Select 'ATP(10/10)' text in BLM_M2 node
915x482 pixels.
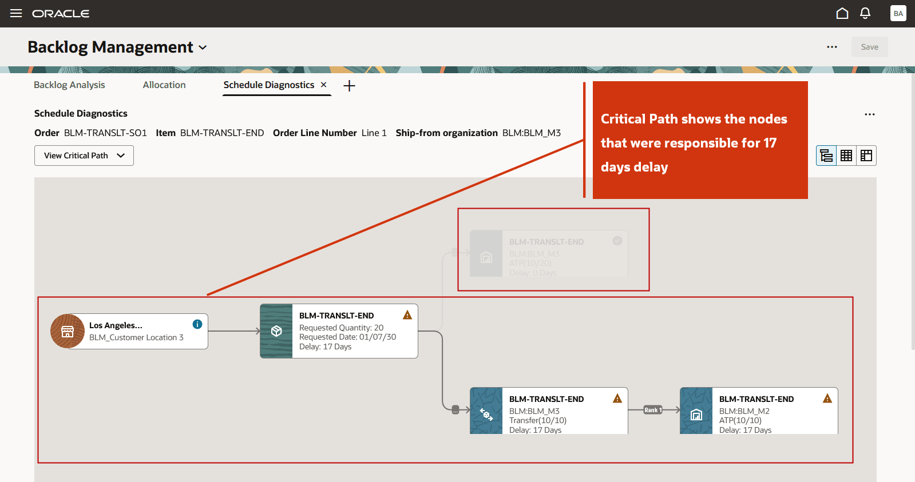pos(740,420)
